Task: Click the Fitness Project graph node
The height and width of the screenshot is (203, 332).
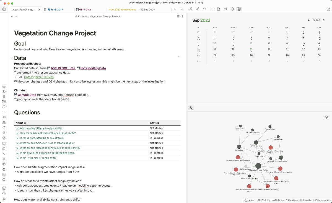Action: 270,126
